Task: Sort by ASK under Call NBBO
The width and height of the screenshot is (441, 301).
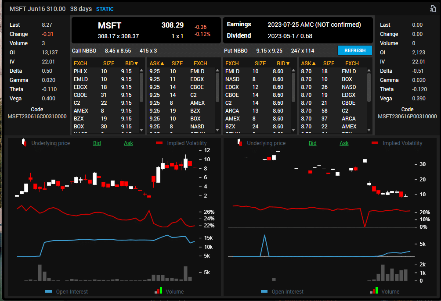Action: coord(157,64)
